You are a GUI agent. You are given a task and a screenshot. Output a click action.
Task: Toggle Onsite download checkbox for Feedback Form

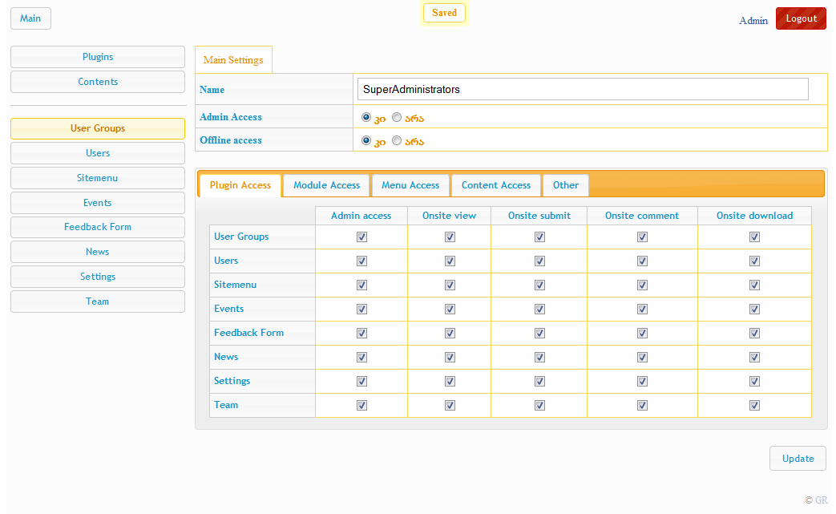[754, 334]
